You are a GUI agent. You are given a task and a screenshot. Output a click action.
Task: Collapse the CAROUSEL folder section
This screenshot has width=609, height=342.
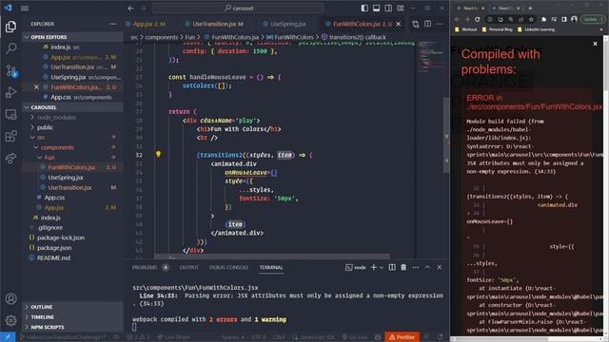(72, 107)
